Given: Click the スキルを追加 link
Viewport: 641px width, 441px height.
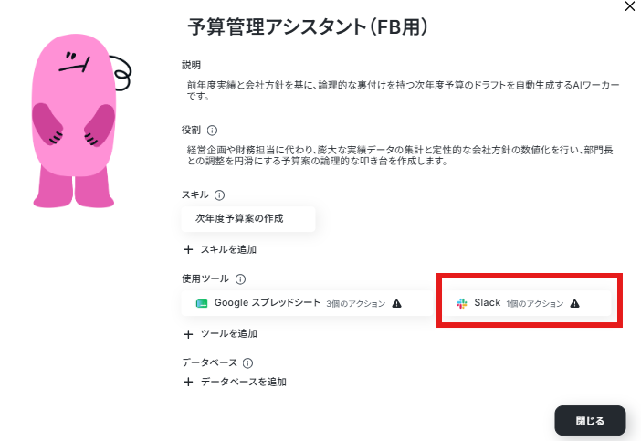Looking at the screenshot, I should tap(228, 250).
